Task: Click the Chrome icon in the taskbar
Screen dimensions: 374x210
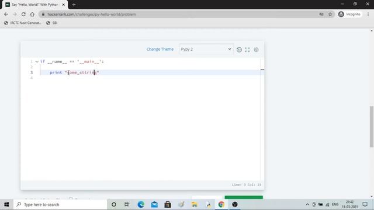Action: click(x=221, y=205)
